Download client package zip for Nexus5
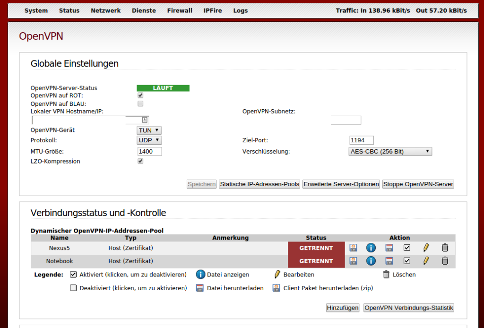 coord(353,248)
